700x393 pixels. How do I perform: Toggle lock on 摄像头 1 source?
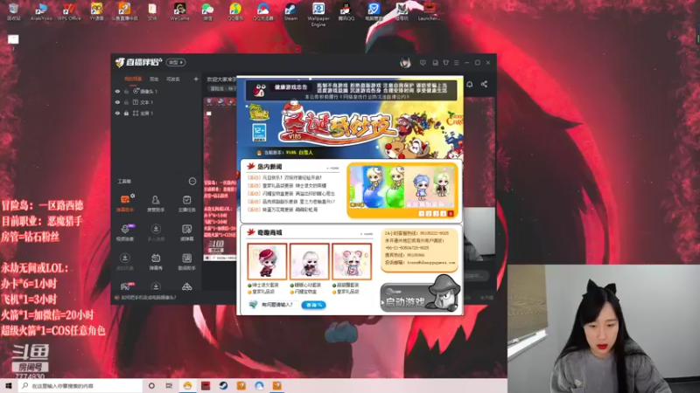[x=126, y=92]
